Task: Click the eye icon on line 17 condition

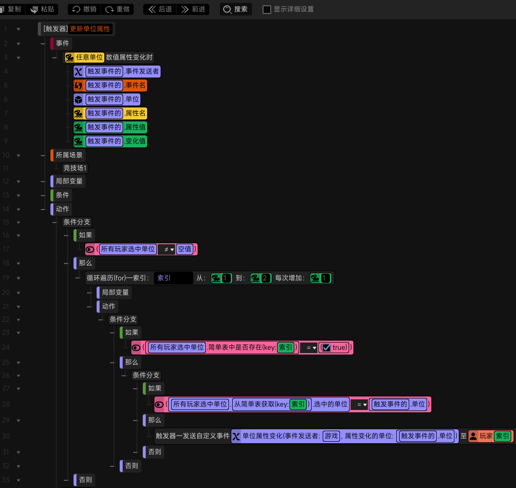Action: click(x=90, y=250)
